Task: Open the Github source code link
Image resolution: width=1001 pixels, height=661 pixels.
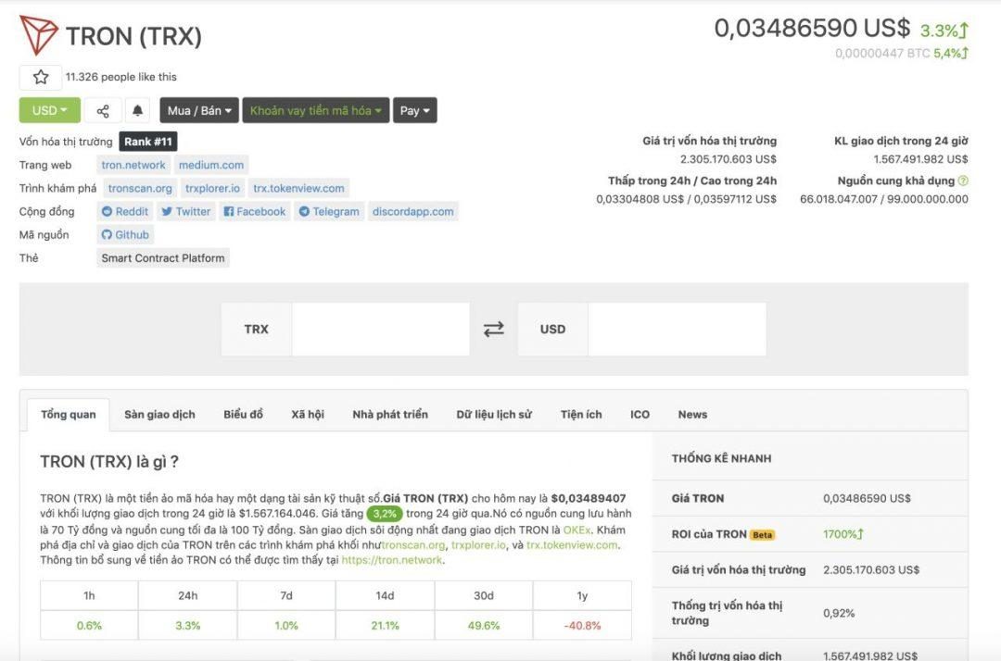Action: coord(125,234)
